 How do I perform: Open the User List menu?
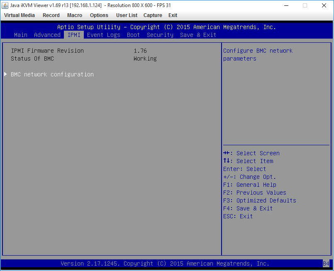click(x=127, y=15)
